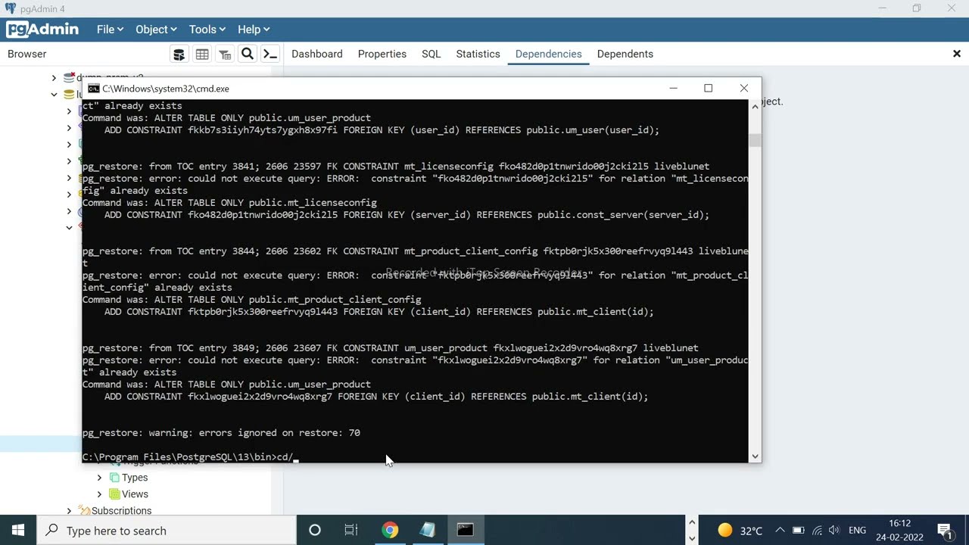Expand the dump_prem server node
Viewport: 969px width, 545px height.
(x=54, y=78)
